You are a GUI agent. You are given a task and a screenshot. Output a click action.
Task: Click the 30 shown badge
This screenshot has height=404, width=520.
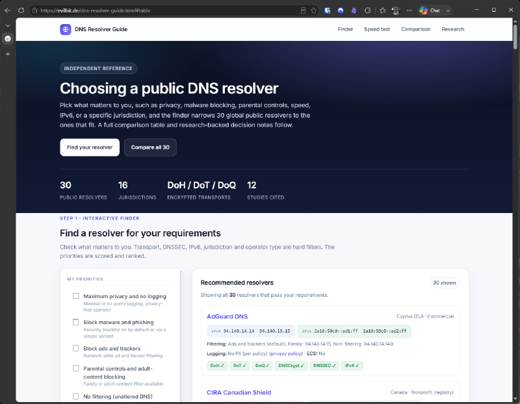445,283
